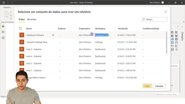Select the Controle Hashtag Novo row

(92, 42)
